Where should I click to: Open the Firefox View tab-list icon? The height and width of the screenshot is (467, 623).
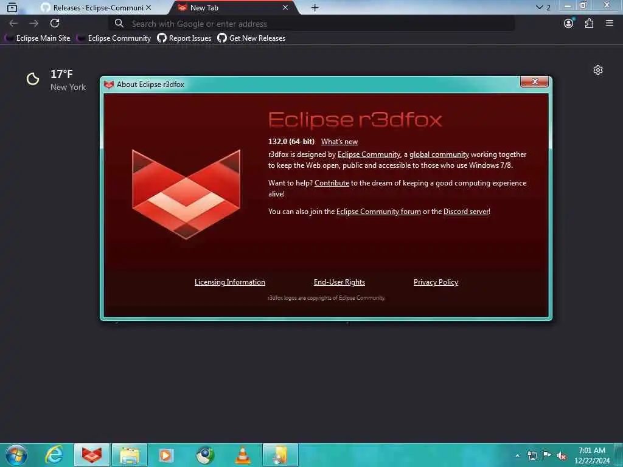click(x=12, y=7)
